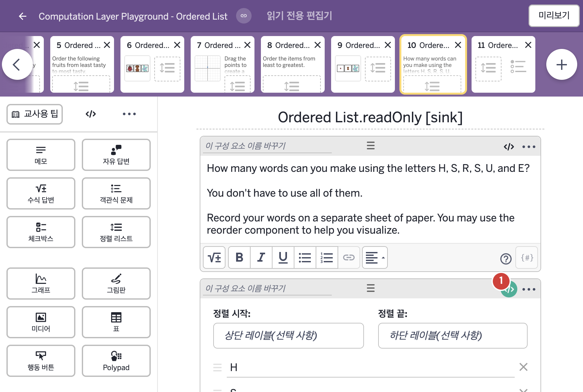Screen dimensions: 583x392
Task: Add a 행동 버튼 action button component
Action: 41,361
